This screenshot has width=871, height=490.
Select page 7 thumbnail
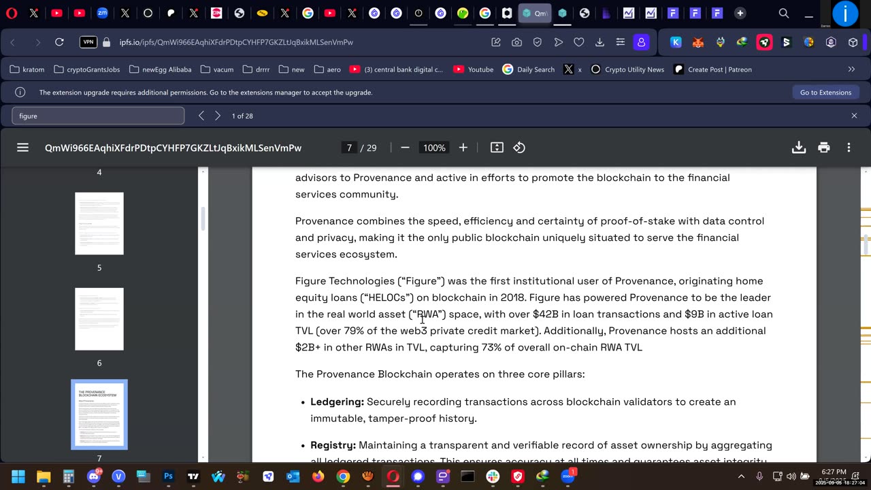tap(99, 414)
